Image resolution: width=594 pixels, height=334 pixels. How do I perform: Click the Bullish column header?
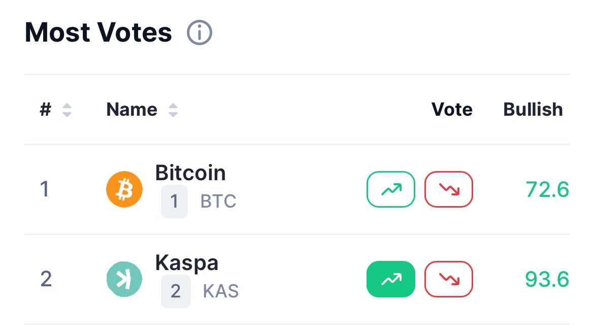(x=533, y=110)
